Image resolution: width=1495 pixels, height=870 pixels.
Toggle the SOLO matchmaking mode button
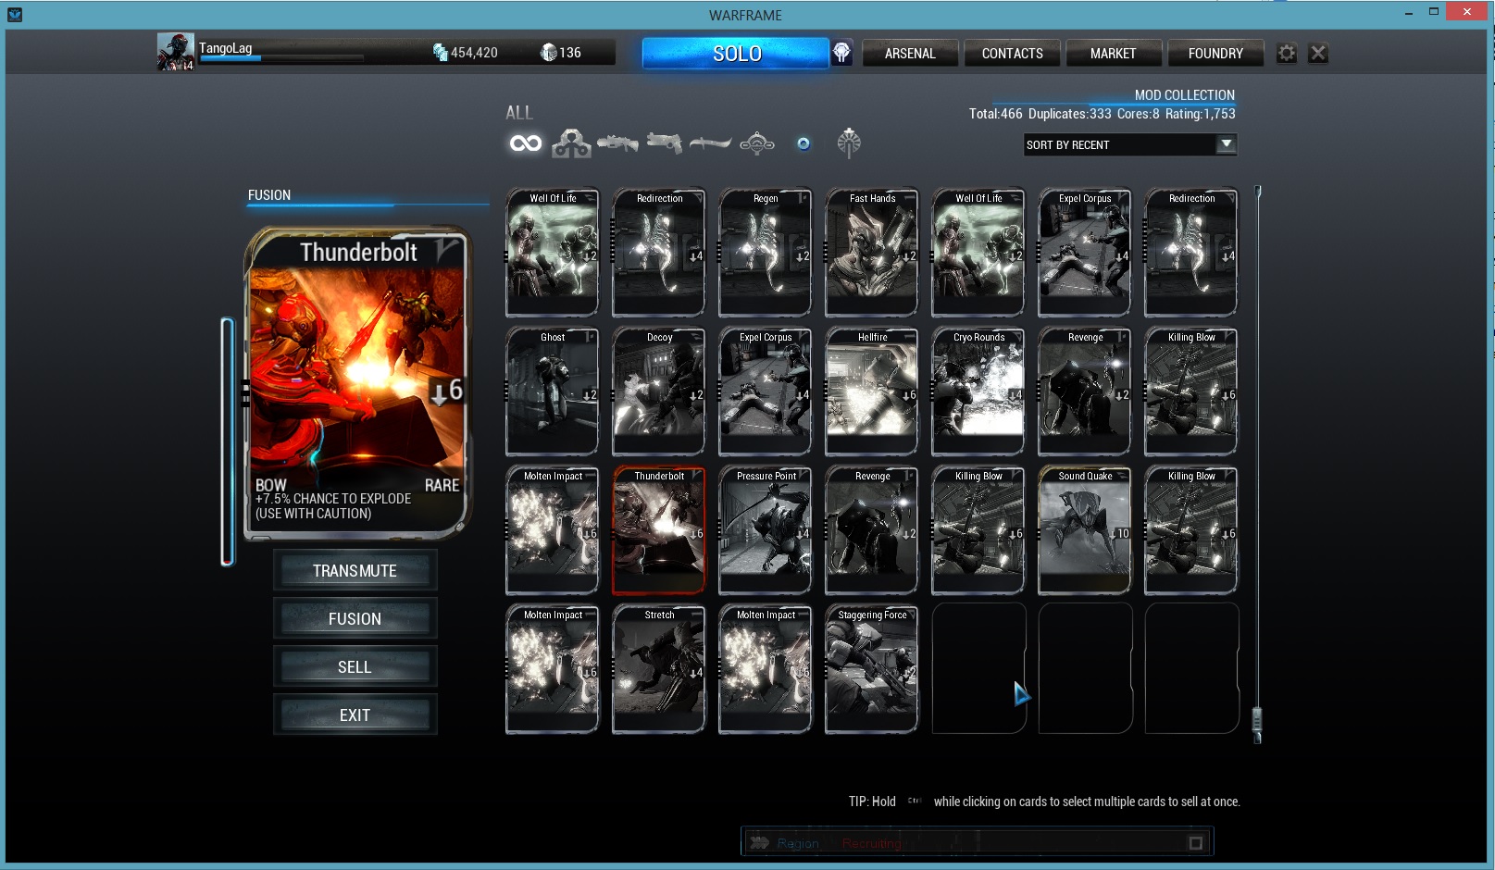pyautogui.click(x=736, y=54)
